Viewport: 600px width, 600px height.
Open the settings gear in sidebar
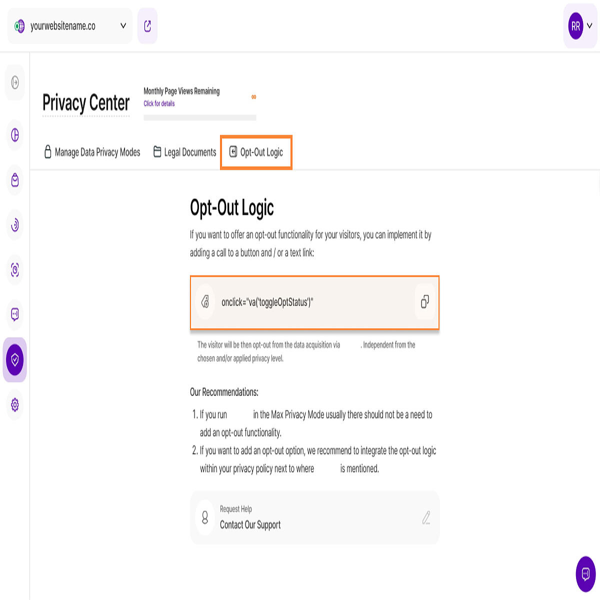15,404
